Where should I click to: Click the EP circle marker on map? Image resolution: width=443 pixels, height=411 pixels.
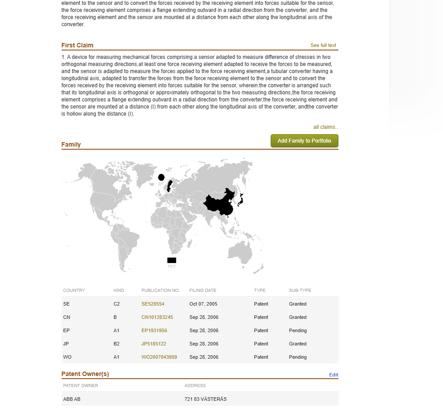(161, 178)
